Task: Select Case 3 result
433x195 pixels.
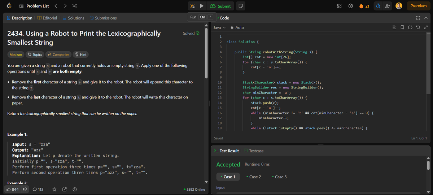Action: point(279,177)
